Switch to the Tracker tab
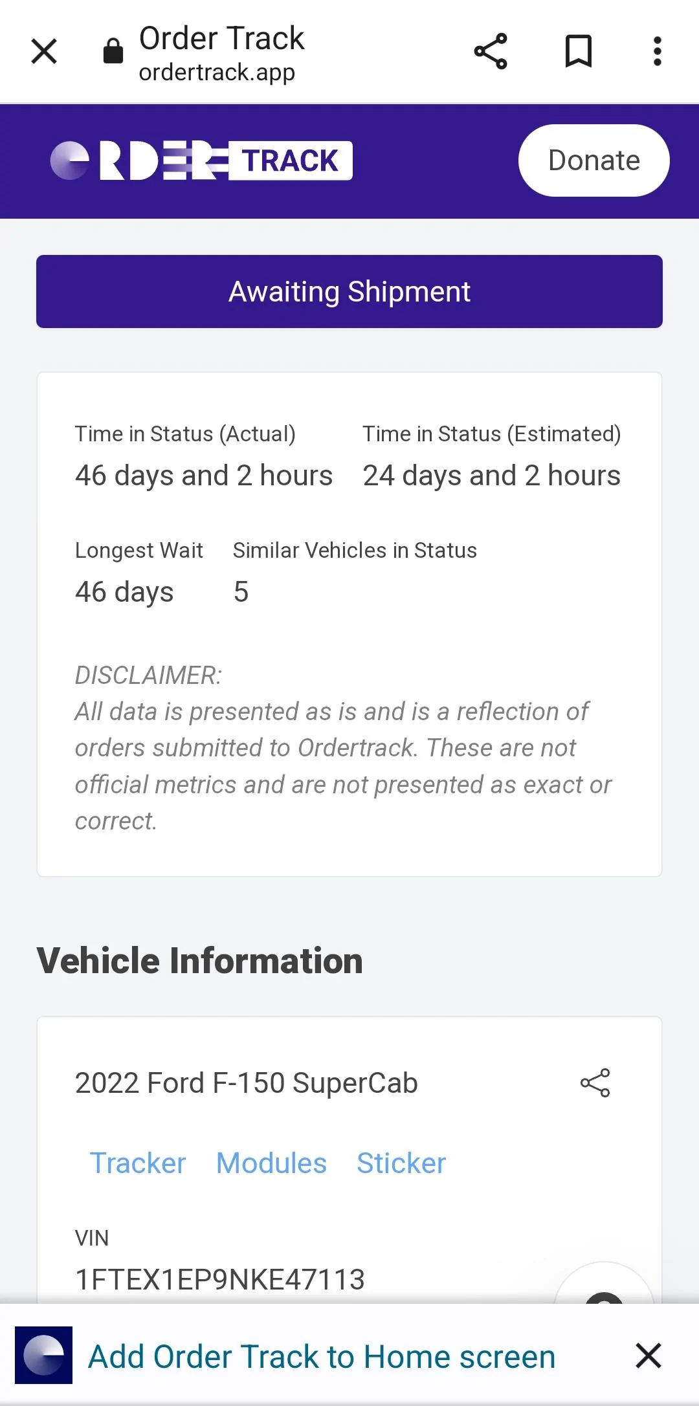This screenshot has height=1406, width=699. pyautogui.click(x=138, y=1163)
